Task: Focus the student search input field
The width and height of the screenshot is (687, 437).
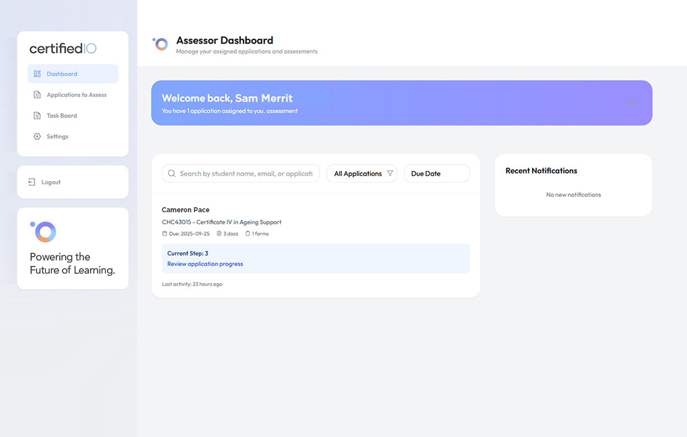Action: point(245,173)
